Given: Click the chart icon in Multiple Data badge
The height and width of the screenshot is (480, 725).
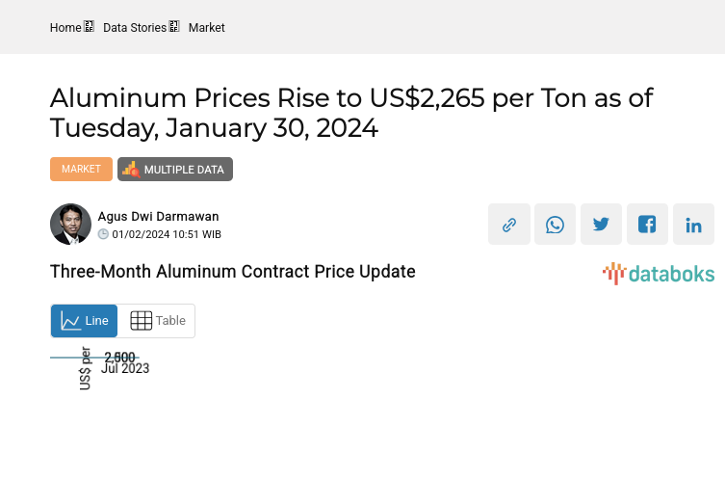Looking at the screenshot, I should (x=131, y=170).
